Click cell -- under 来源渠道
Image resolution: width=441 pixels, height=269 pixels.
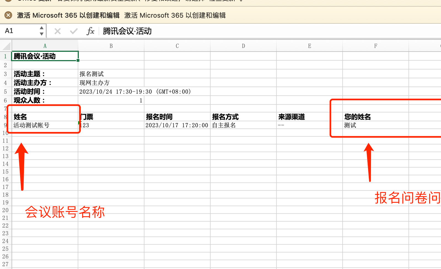[310, 125]
